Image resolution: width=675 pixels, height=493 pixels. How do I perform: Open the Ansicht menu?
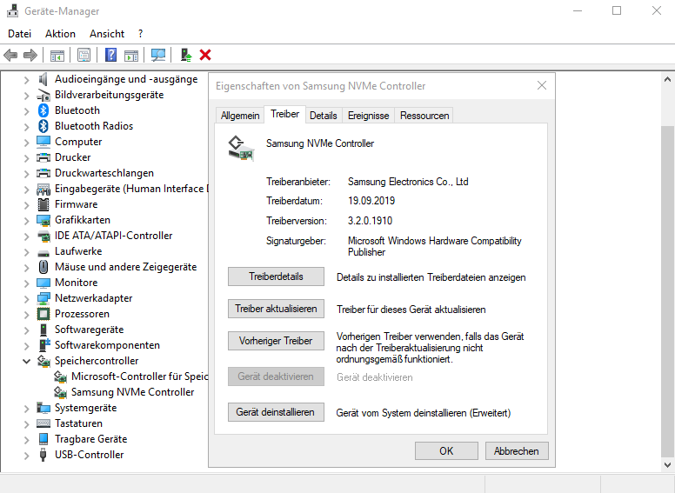107,34
